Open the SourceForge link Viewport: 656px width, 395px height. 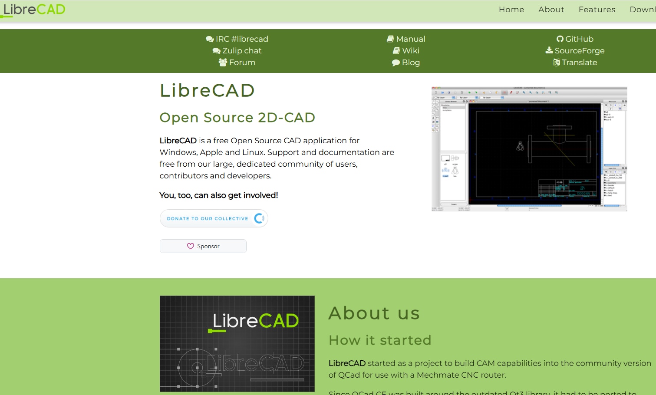tap(580, 51)
